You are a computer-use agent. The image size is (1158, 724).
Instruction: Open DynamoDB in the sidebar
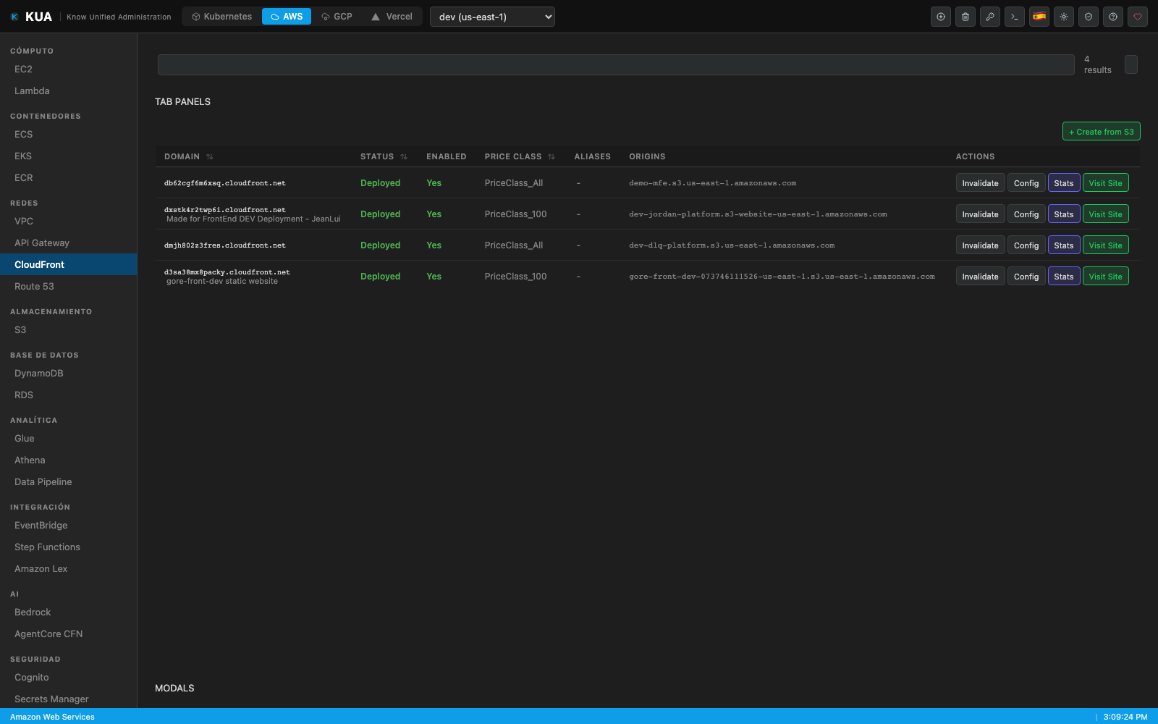[69, 374]
